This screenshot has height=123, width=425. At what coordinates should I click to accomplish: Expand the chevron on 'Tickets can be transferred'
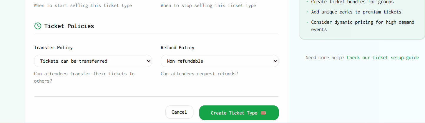148,61
